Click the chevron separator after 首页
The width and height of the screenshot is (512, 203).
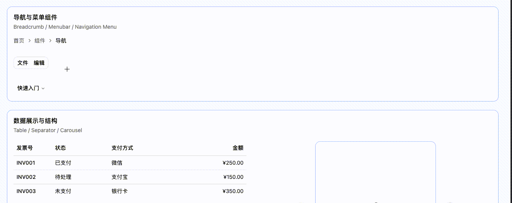point(30,41)
